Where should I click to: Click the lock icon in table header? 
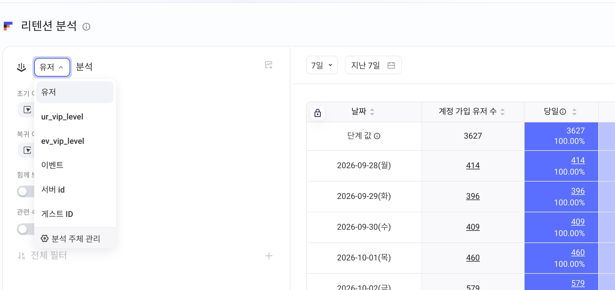(318, 113)
